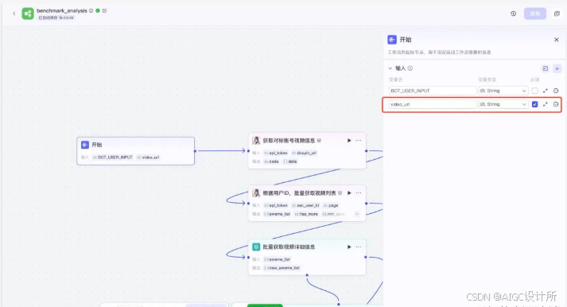
Task: Open the info icon beside benchmark_analysis title
Action: click(x=91, y=11)
